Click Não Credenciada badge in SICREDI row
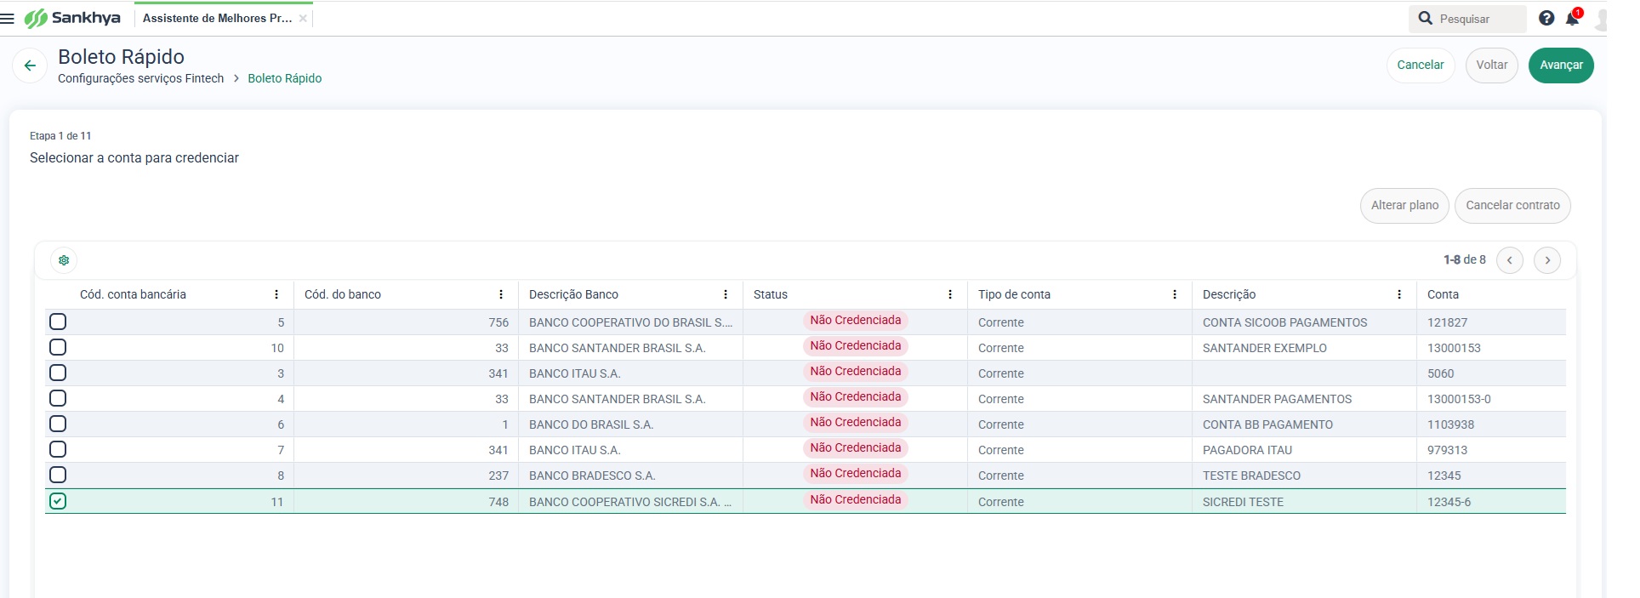 (x=855, y=499)
